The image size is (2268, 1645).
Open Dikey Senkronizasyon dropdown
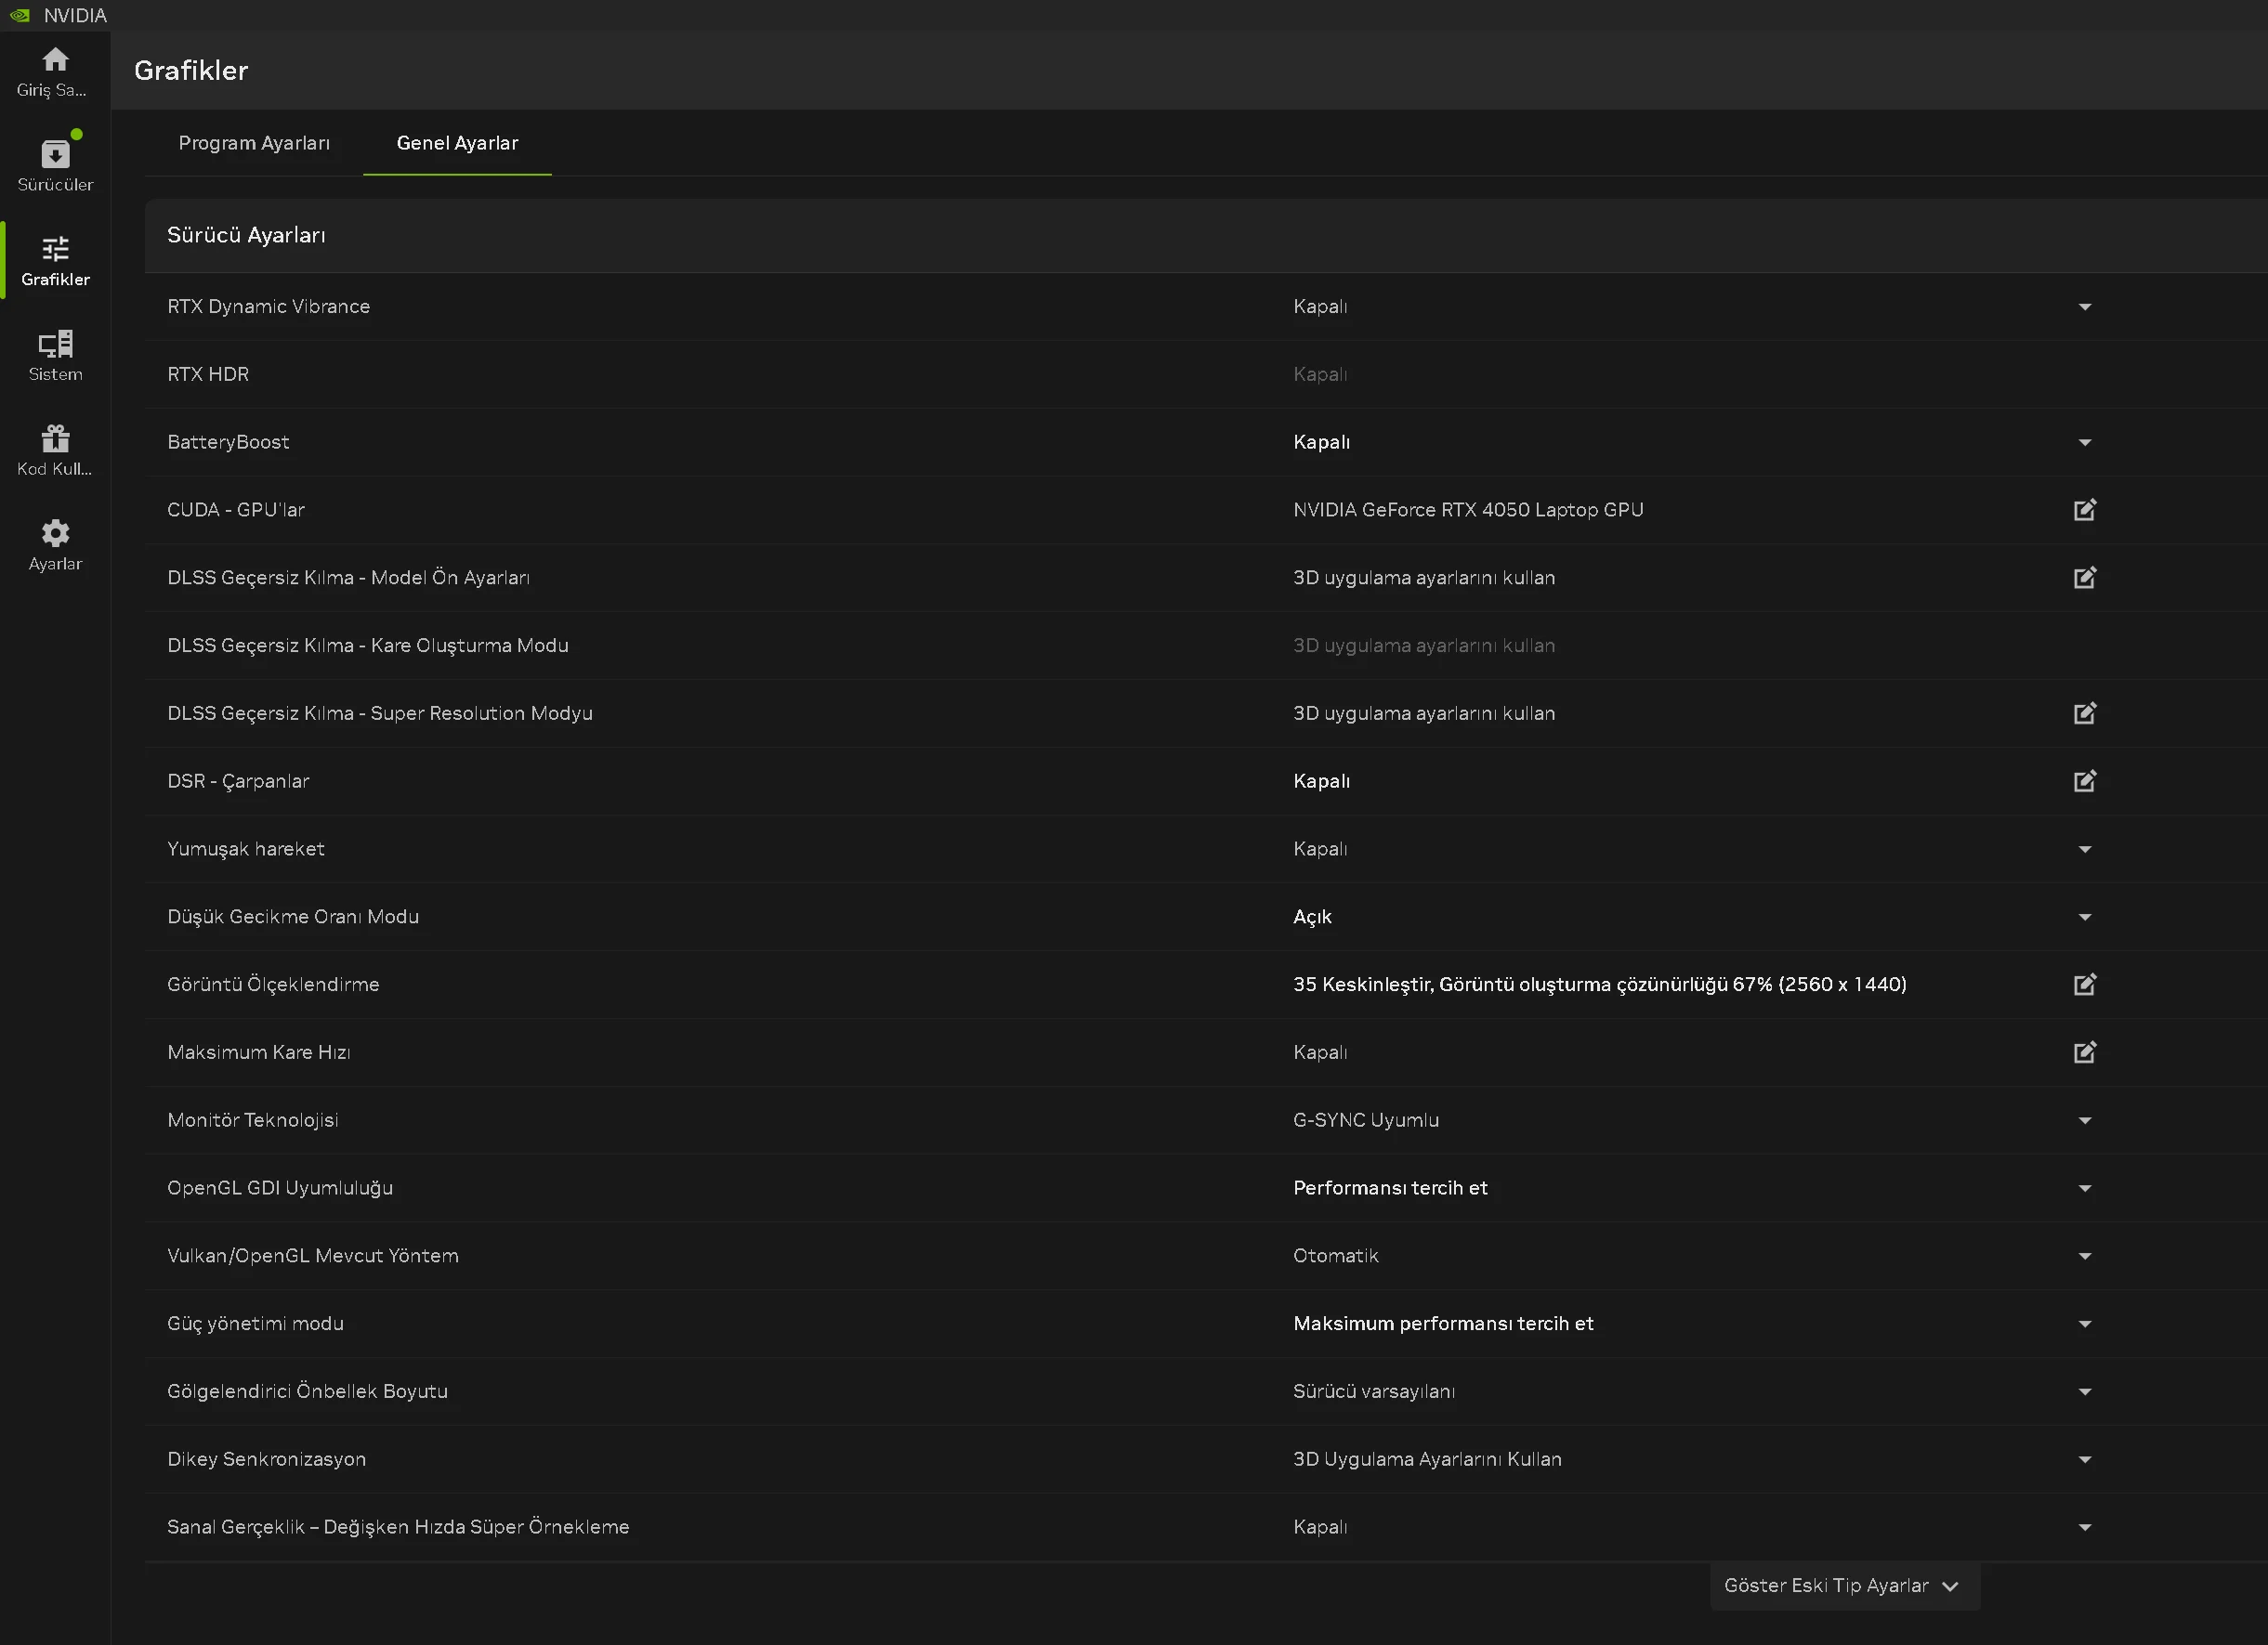click(2084, 1459)
